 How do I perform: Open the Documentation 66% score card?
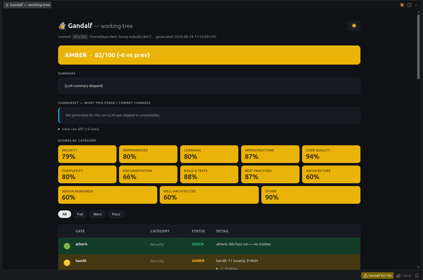pos(148,174)
